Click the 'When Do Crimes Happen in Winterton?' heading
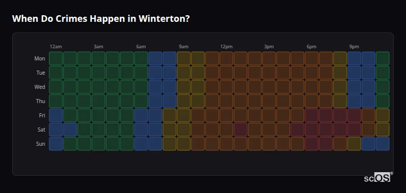Image resolution: width=406 pixels, height=193 pixels. [x=101, y=19]
